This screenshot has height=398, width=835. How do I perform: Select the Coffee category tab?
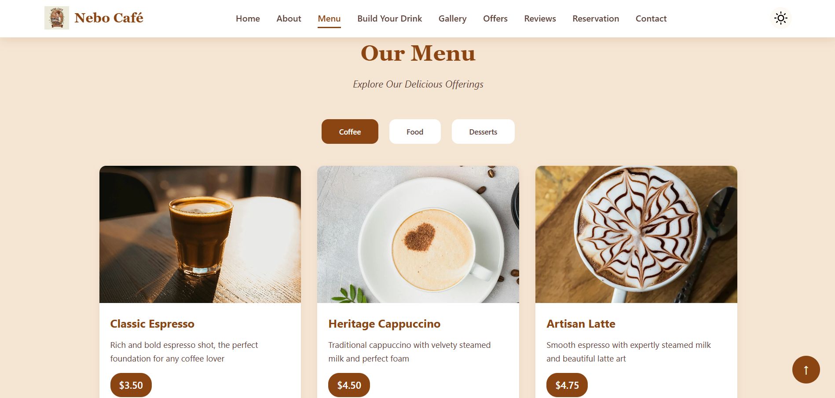click(x=350, y=131)
